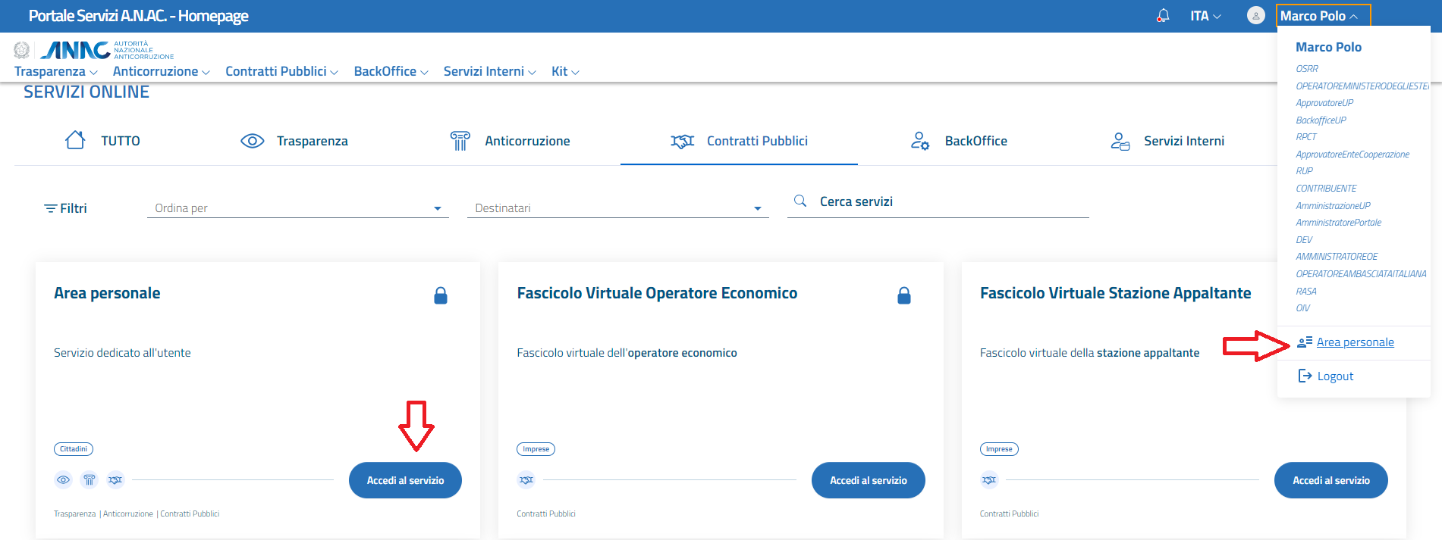Click the Area personale list icon in user menu
1442x540 pixels.
coord(1305,342)
